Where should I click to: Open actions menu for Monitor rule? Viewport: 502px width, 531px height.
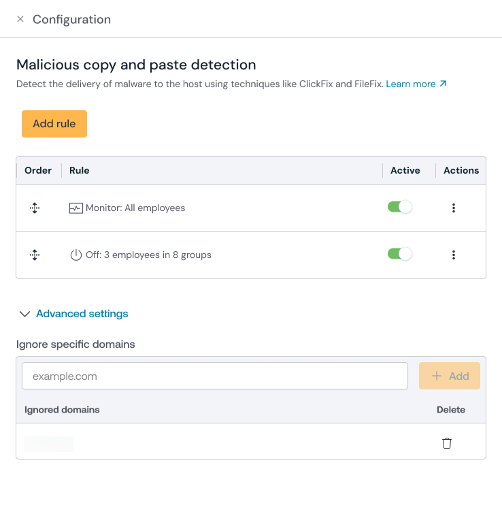(x=454, y=208)
